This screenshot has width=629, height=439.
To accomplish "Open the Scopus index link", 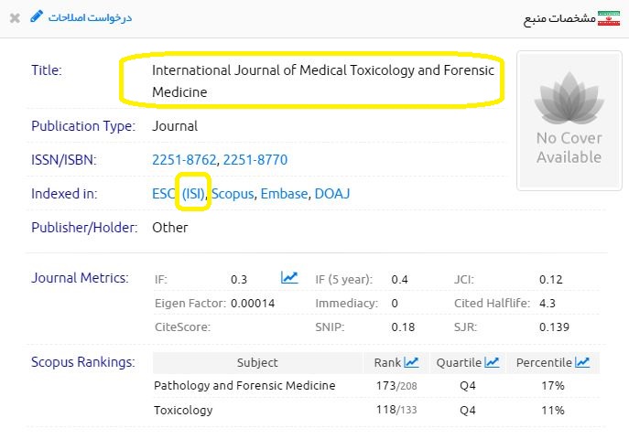I will click(233, 194).
